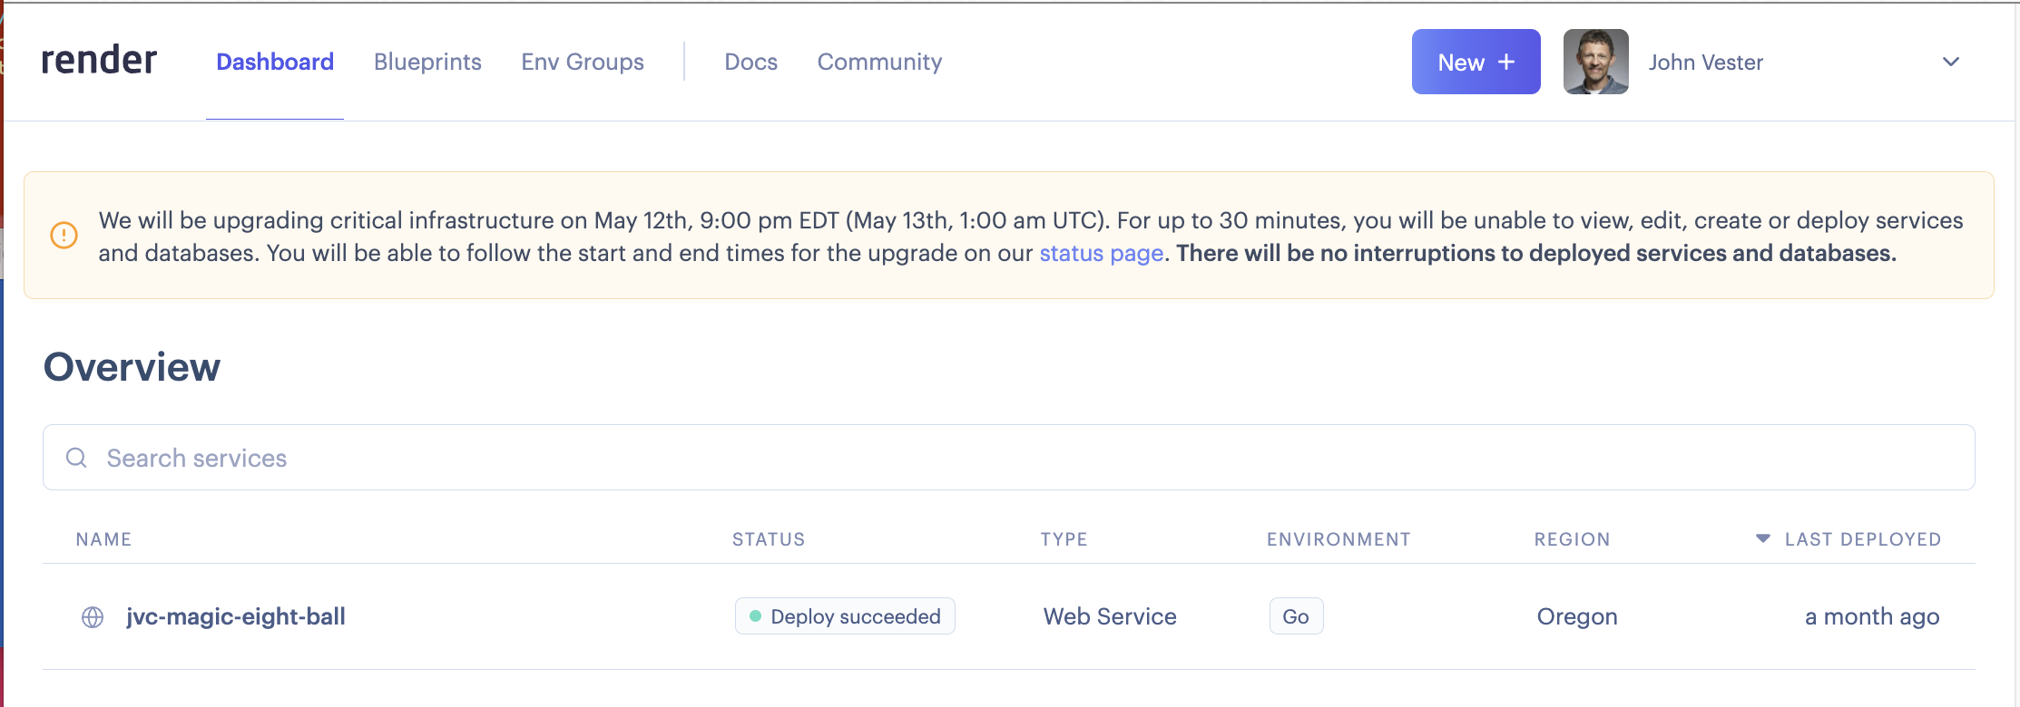Click the plus icon on New button

click(1506, 62)
